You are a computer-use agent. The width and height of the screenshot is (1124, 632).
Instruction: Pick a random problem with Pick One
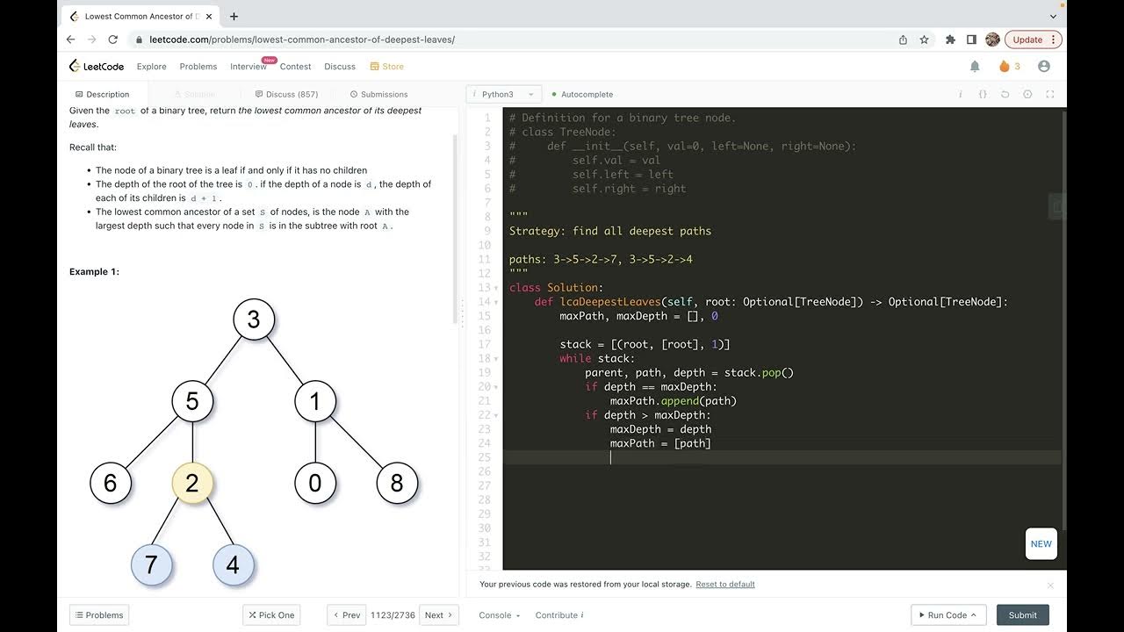tap(271, 615)
